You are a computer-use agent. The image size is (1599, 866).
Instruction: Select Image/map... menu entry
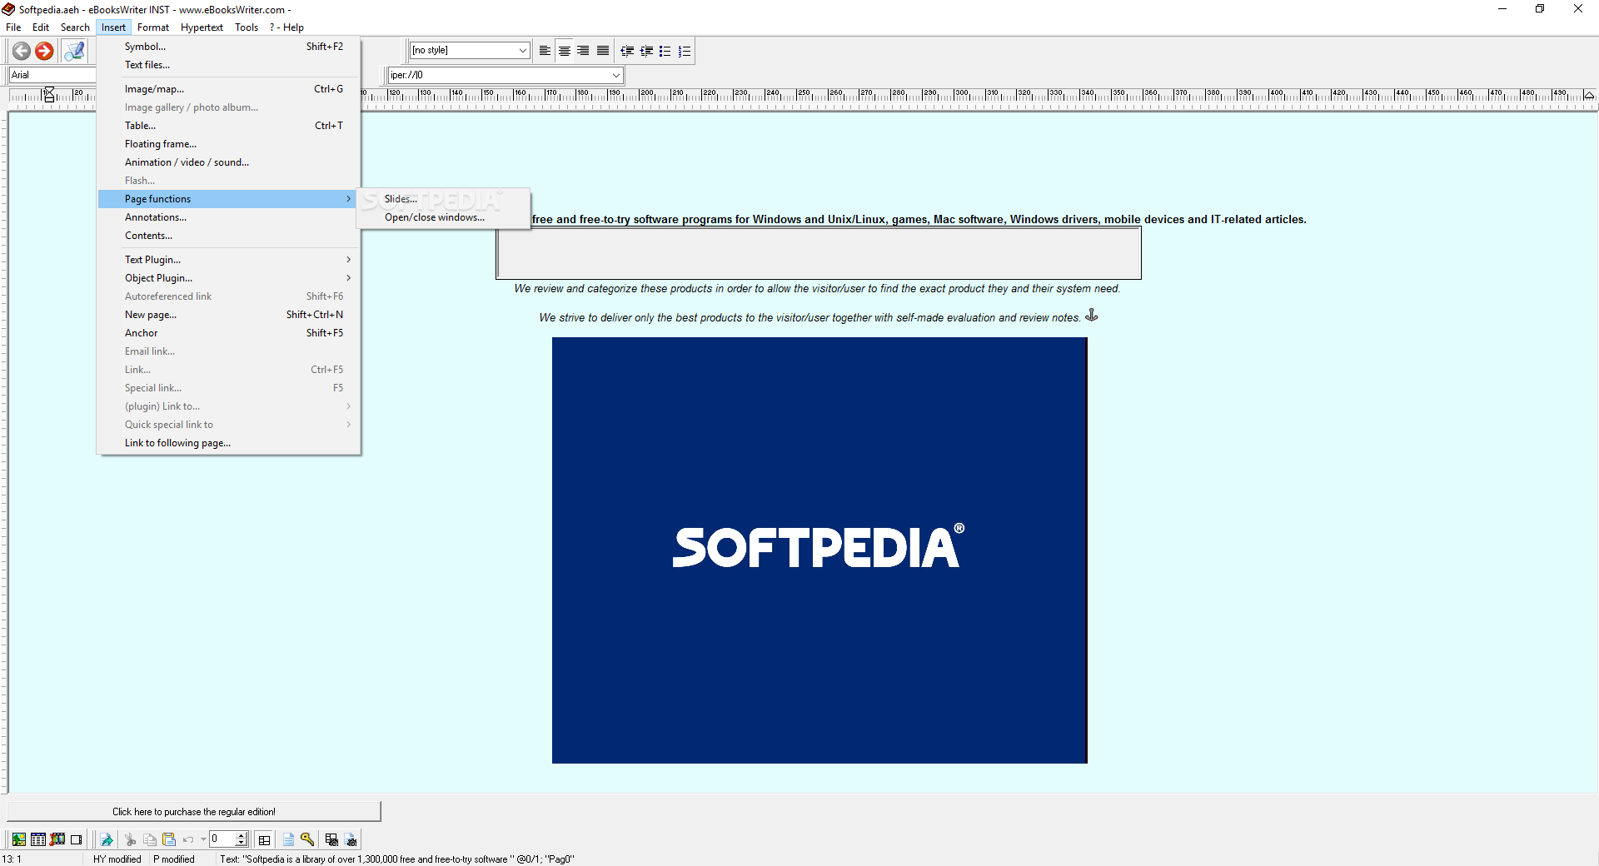[x=229, y=89]
